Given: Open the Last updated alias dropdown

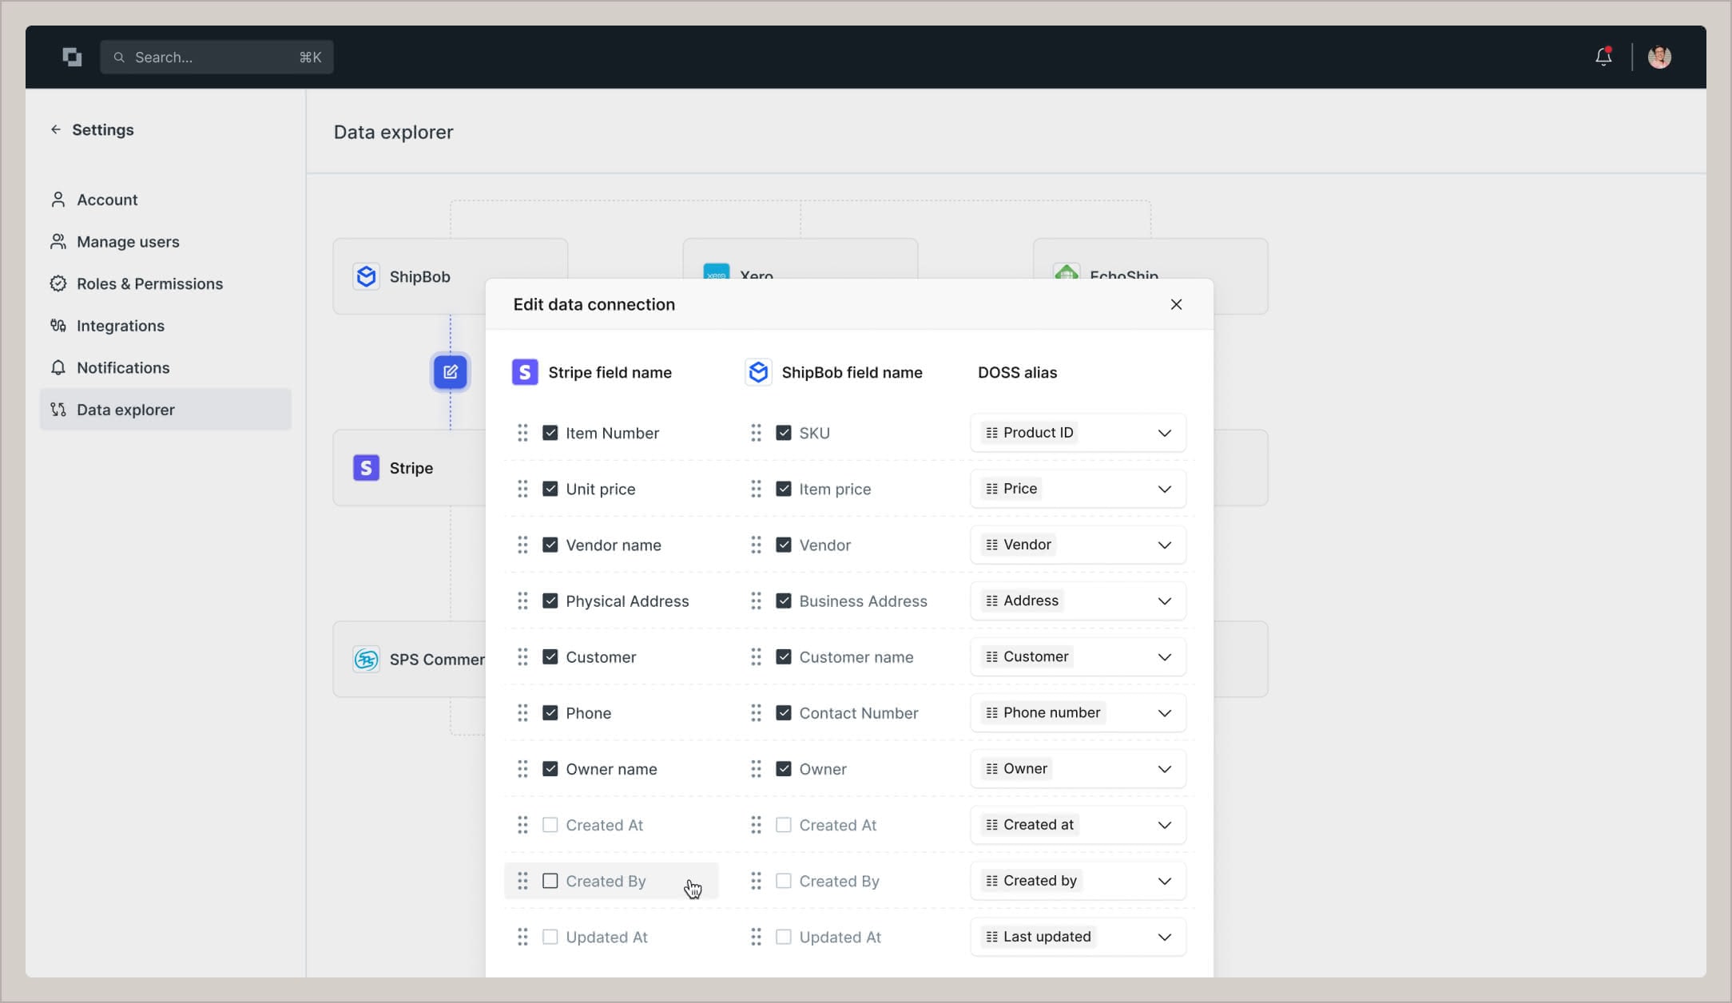Looking at the screenshot, I should tap(1165, 937).
